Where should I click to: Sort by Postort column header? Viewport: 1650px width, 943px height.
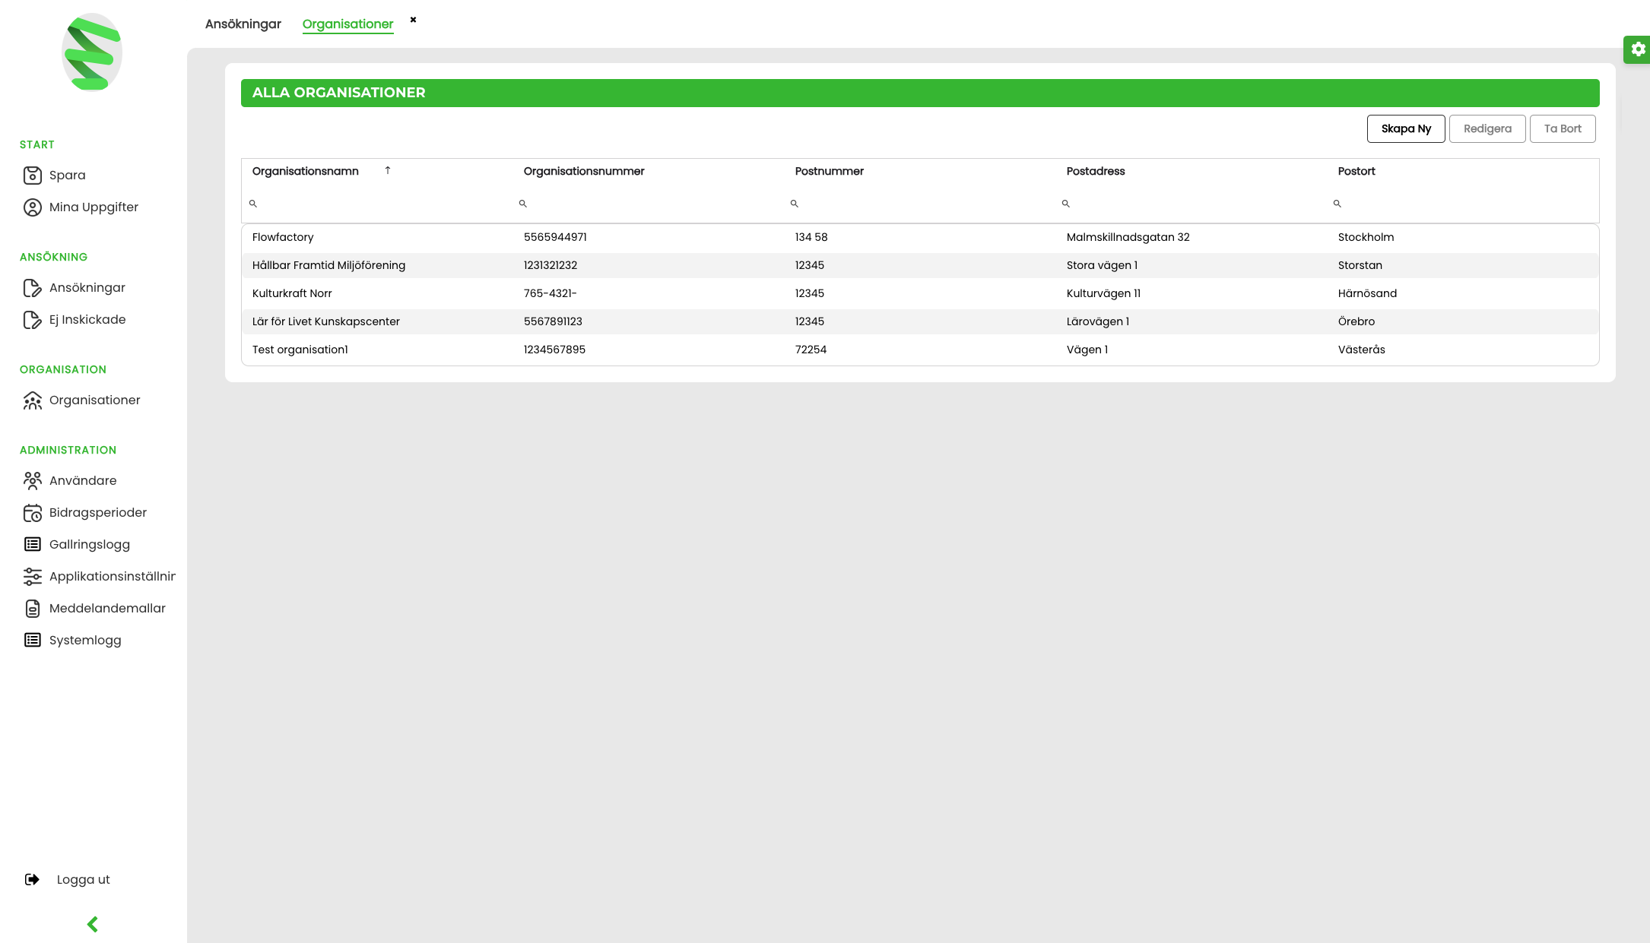pos(1356,172)
